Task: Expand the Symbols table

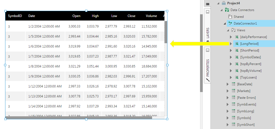Action: pyautogui.click(x=228, y=118)
